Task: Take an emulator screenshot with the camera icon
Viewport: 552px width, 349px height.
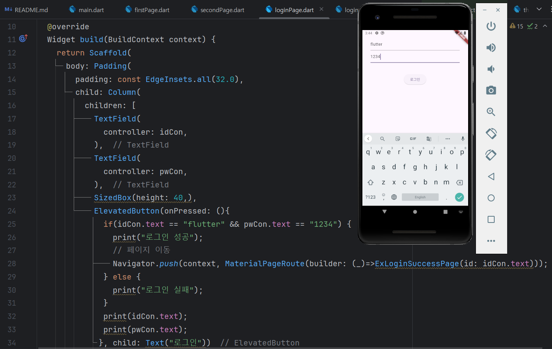Action: 491,91
